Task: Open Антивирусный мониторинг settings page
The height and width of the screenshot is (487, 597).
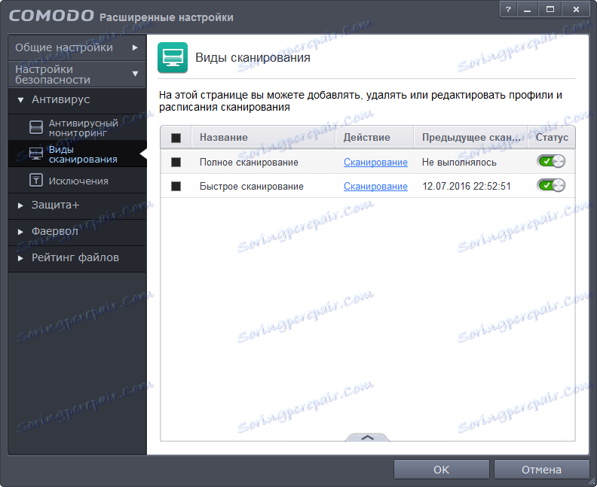Action: pos(78,128)
